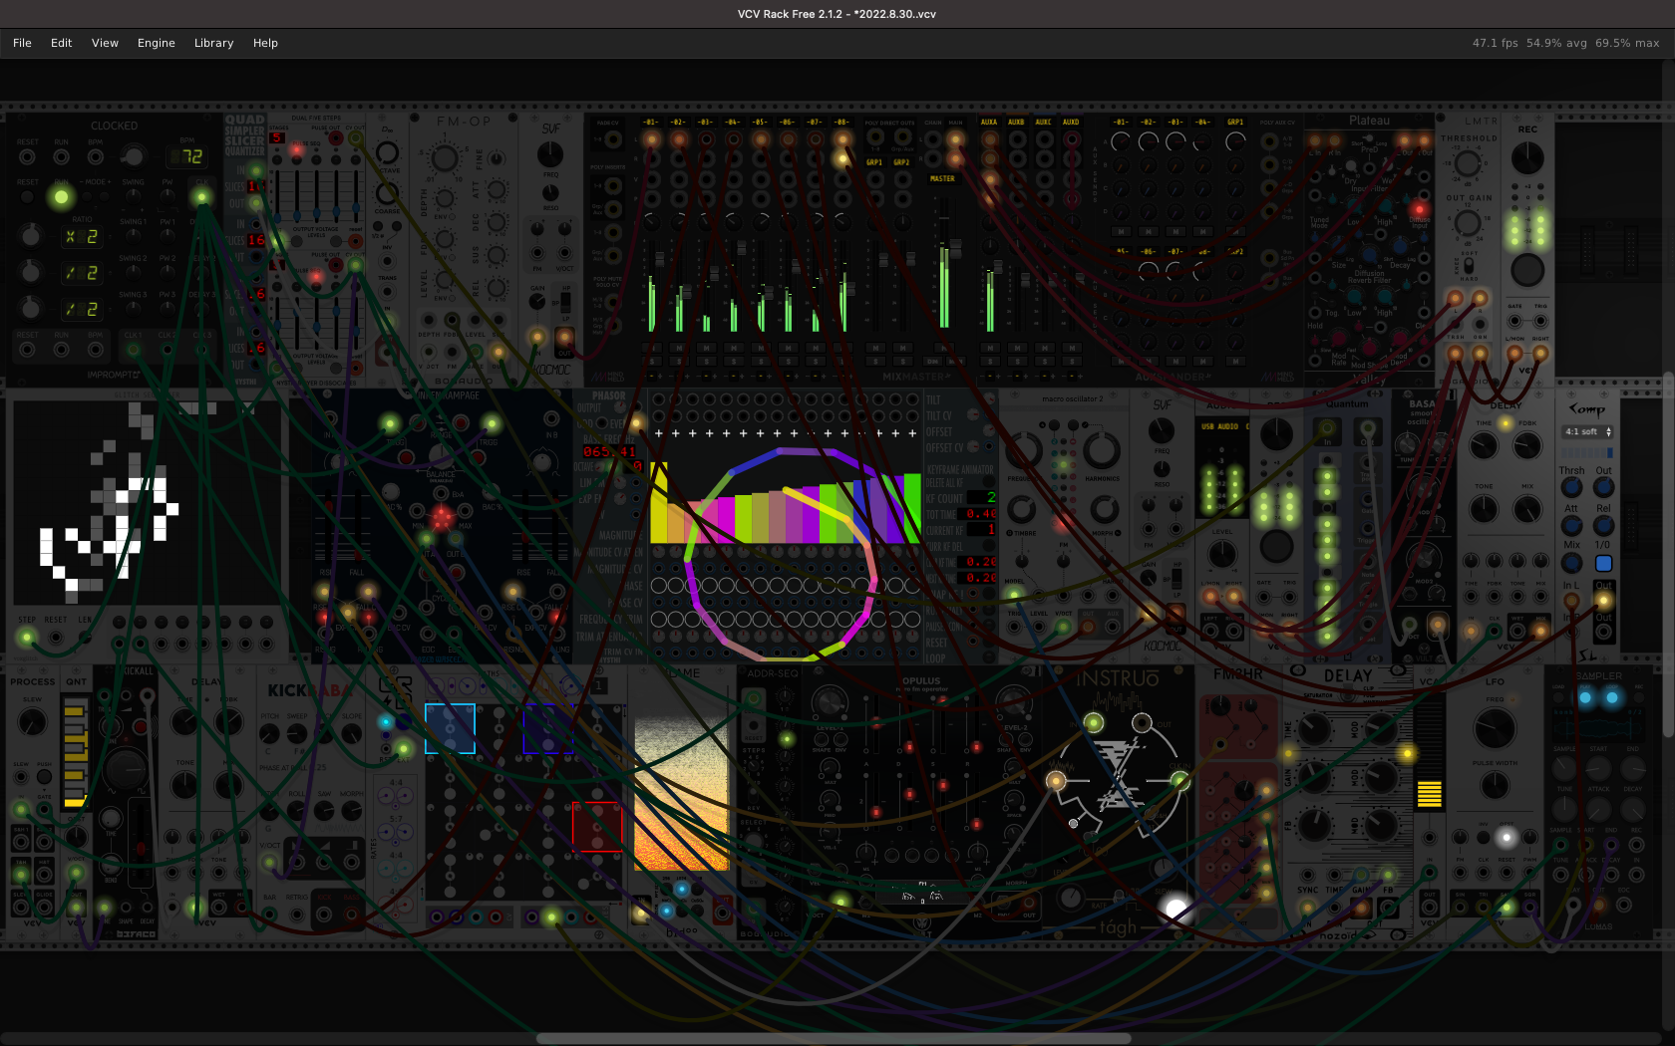Click the LMTR THRESHOLD knob
1675x1046 pixels.
point(1468,162)
